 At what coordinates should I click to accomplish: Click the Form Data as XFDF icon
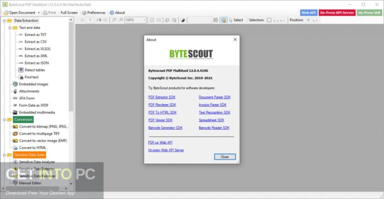(15, 105)
